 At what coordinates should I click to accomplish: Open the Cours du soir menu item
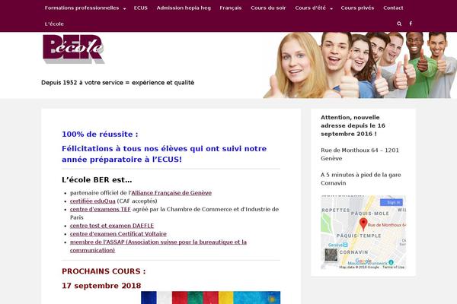point(268,8)
